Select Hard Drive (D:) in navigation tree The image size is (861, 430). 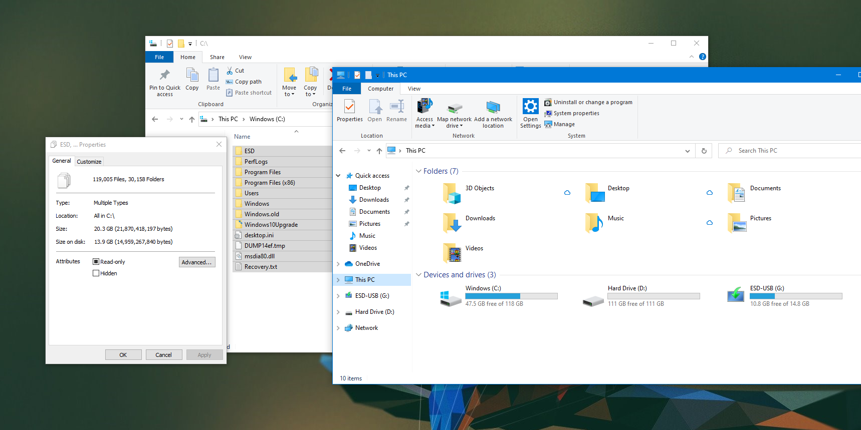click(374, 312)
